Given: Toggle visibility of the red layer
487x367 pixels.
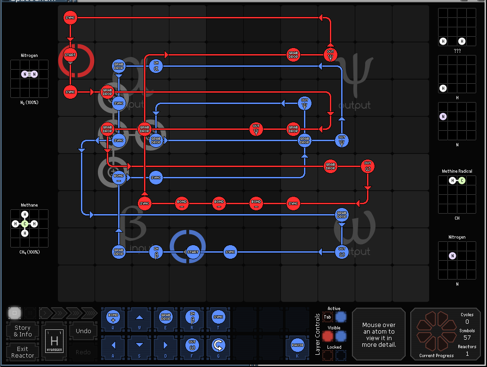Looking at the screenshot, I should (x=327, y=336).
